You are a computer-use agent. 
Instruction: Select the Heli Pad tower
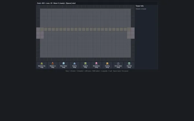pos(129,65)
